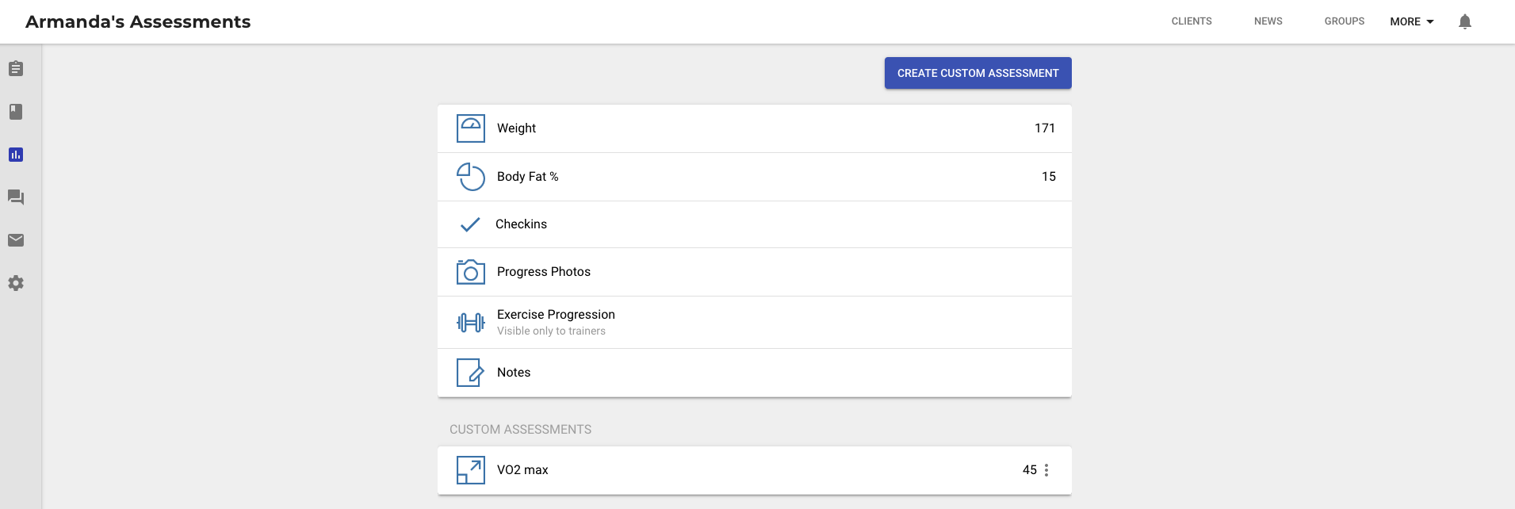1515x509 pixels.
Task: Open the settings gear icon in sidebar
Action: point(16,283)
